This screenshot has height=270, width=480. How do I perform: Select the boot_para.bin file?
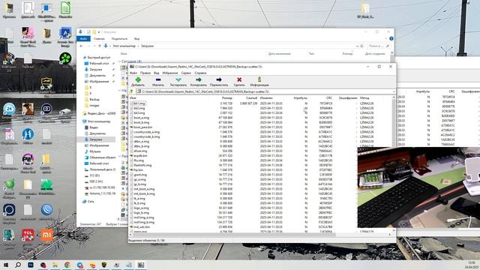[142, 127]
